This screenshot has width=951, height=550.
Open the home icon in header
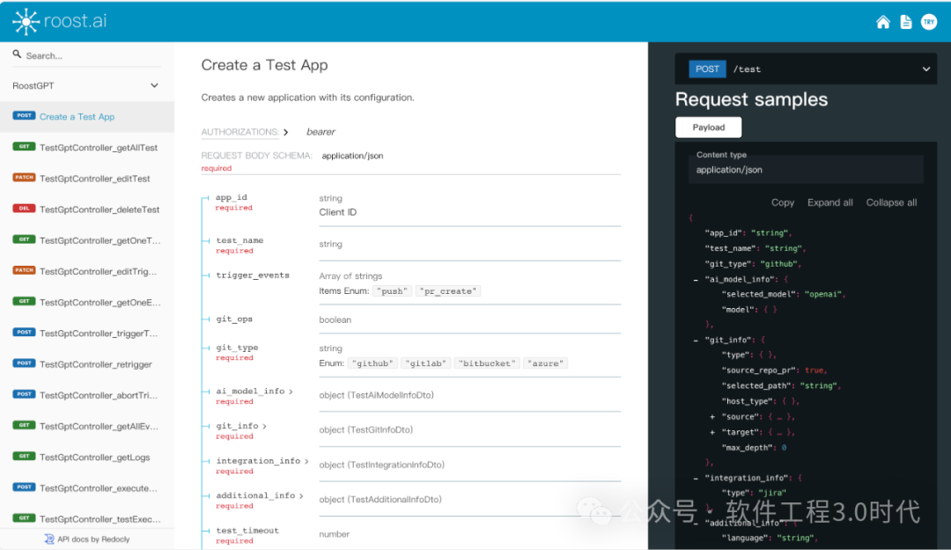click(x=883, y=22)
